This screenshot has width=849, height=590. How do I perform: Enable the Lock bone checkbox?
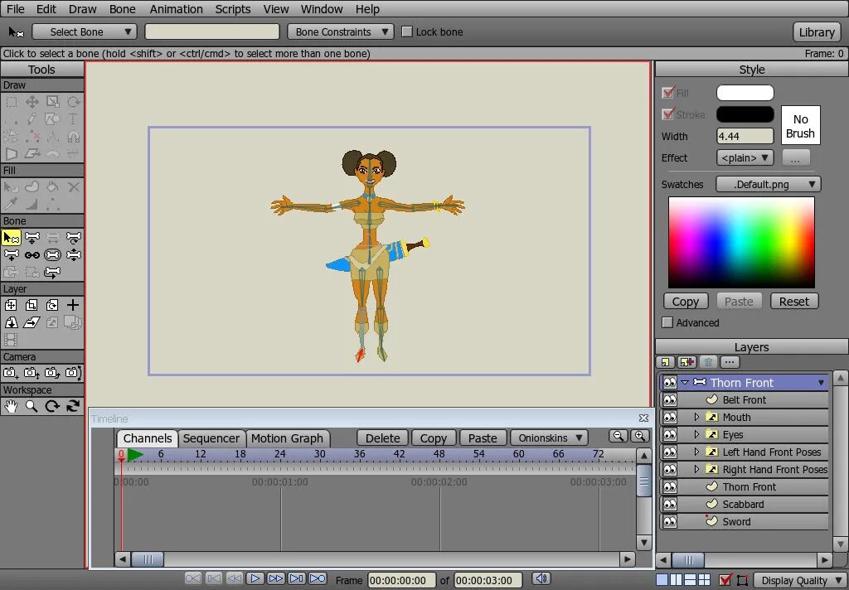point(407,31)
